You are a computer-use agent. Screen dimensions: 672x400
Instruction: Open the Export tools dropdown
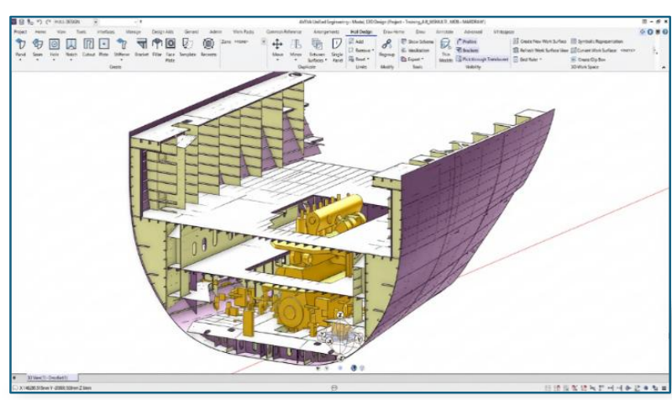tap(423, 59)
